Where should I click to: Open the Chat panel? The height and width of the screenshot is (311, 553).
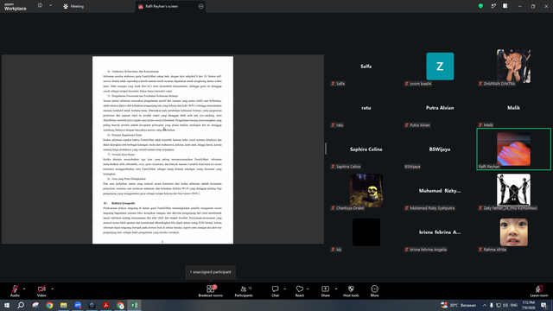coord(275,291)
